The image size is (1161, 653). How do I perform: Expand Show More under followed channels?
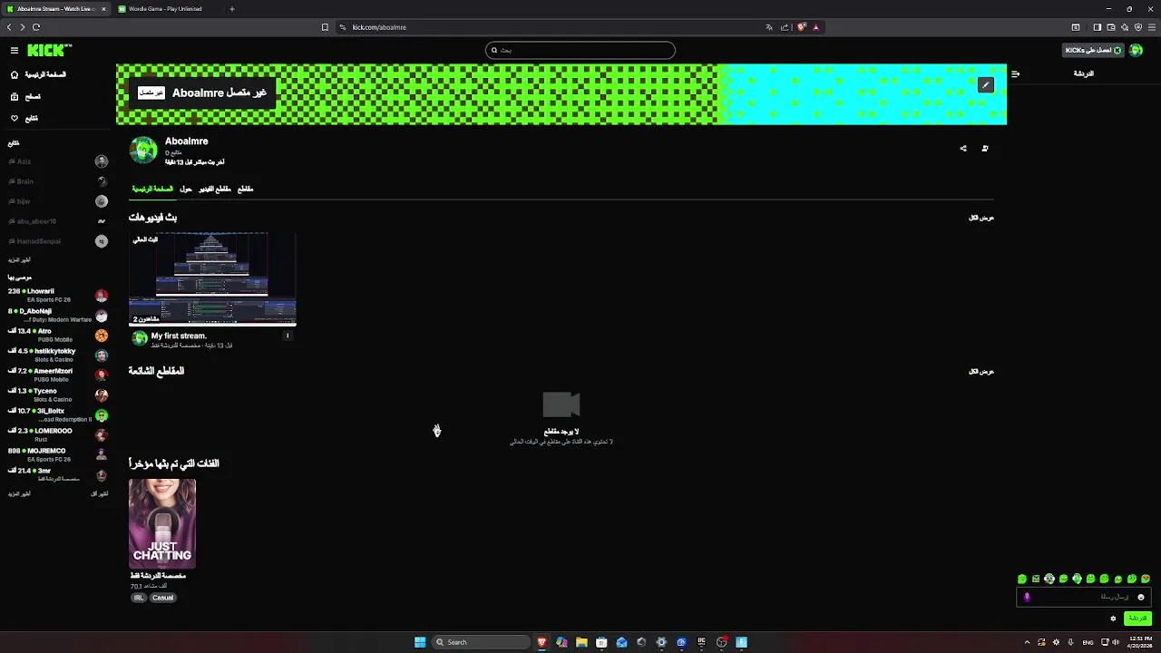[19, 260]
